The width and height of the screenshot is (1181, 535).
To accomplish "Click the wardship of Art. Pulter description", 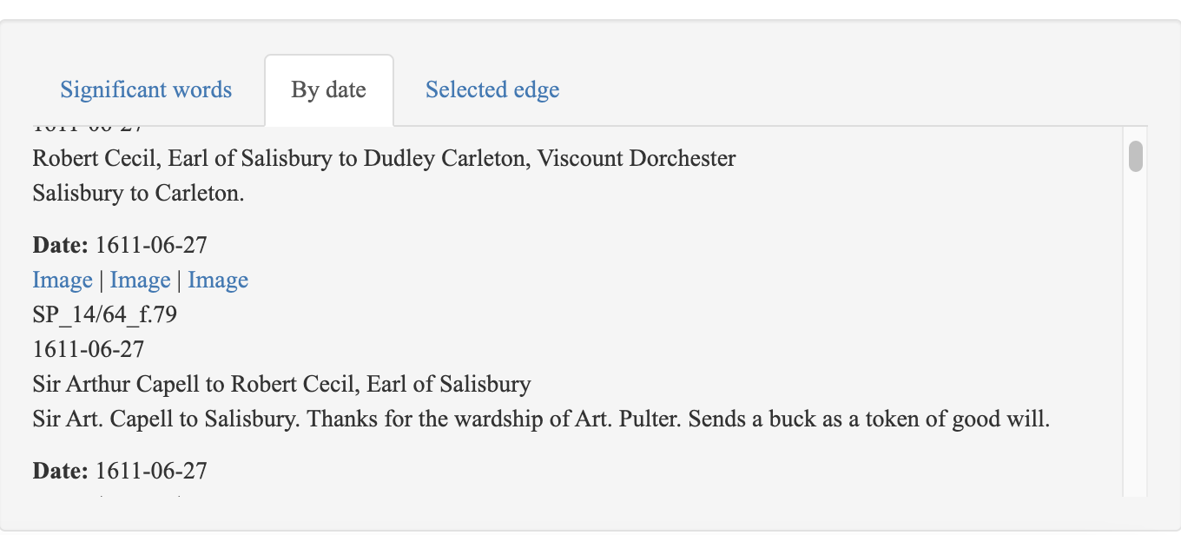I will tap(542, 419).
